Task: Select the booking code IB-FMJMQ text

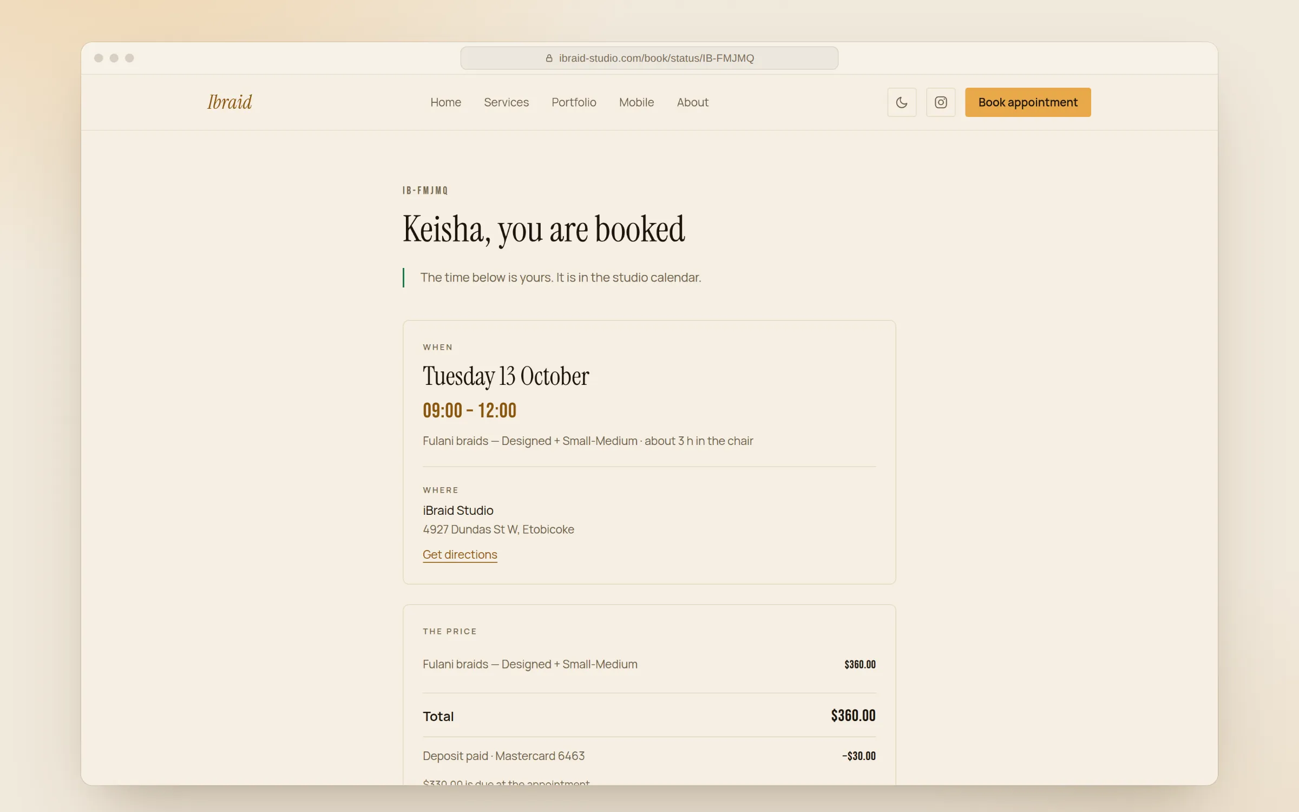Action: point(425,191)
